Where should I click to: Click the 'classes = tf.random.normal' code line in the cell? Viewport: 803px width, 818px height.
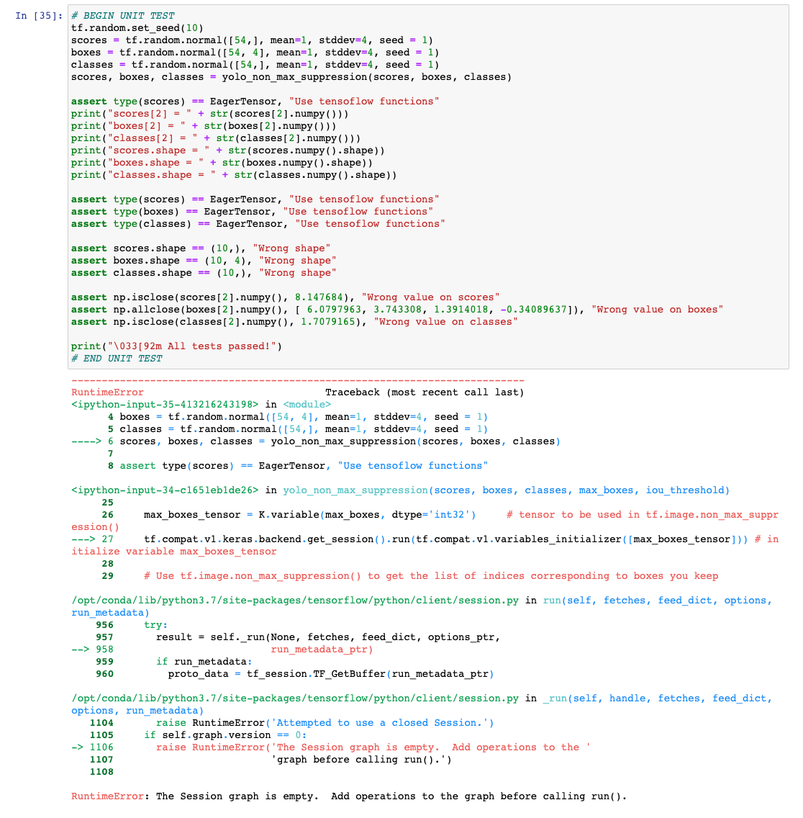pyautogui.click(x=255, y=65)
